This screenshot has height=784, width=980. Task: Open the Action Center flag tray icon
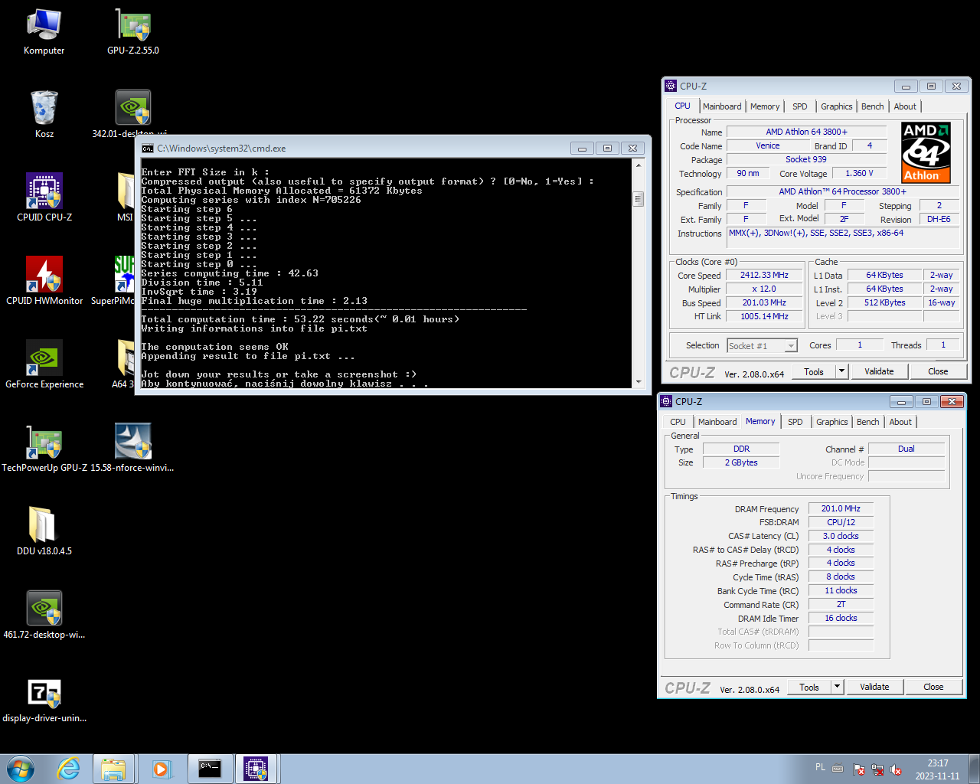pos(859,770)
